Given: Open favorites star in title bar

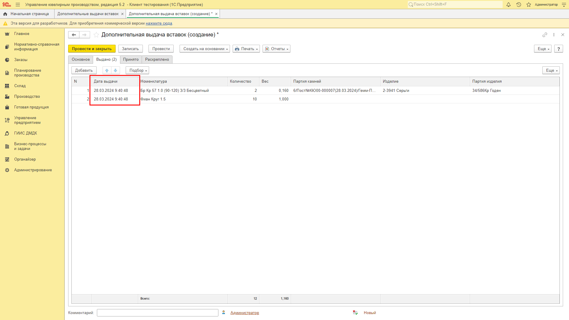Looking at the screenshot, I should point(529,4).
